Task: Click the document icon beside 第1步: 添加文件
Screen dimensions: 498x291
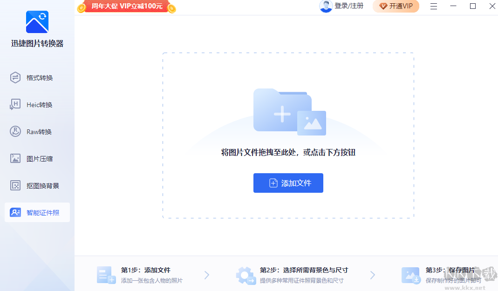Action: [106, 275]
